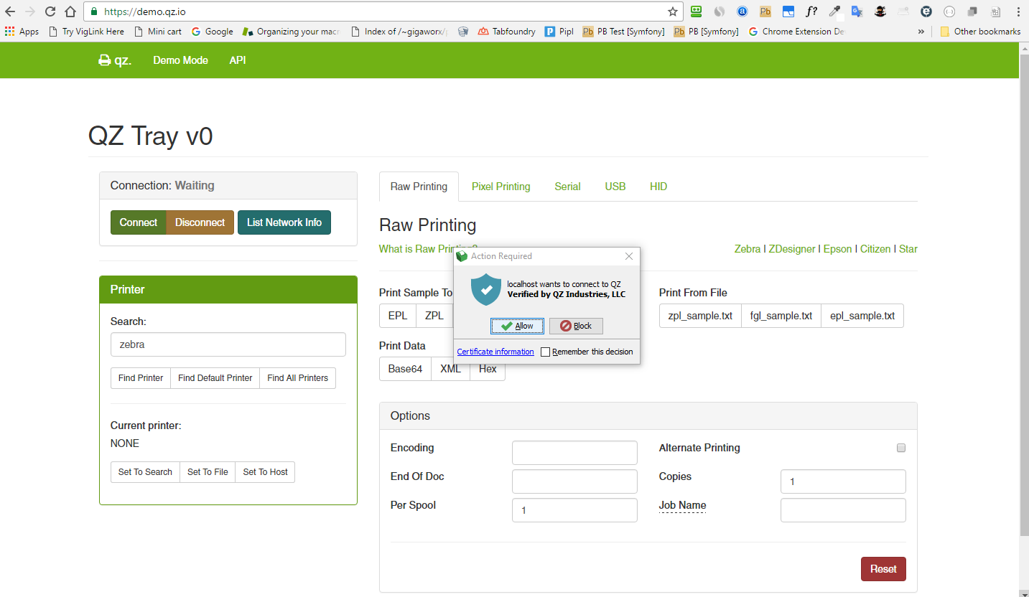Focus the printer Search field containing zebra

pos(228,344)
